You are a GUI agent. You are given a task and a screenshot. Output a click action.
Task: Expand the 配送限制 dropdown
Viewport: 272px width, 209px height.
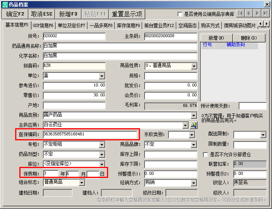[x=263, y=135]
